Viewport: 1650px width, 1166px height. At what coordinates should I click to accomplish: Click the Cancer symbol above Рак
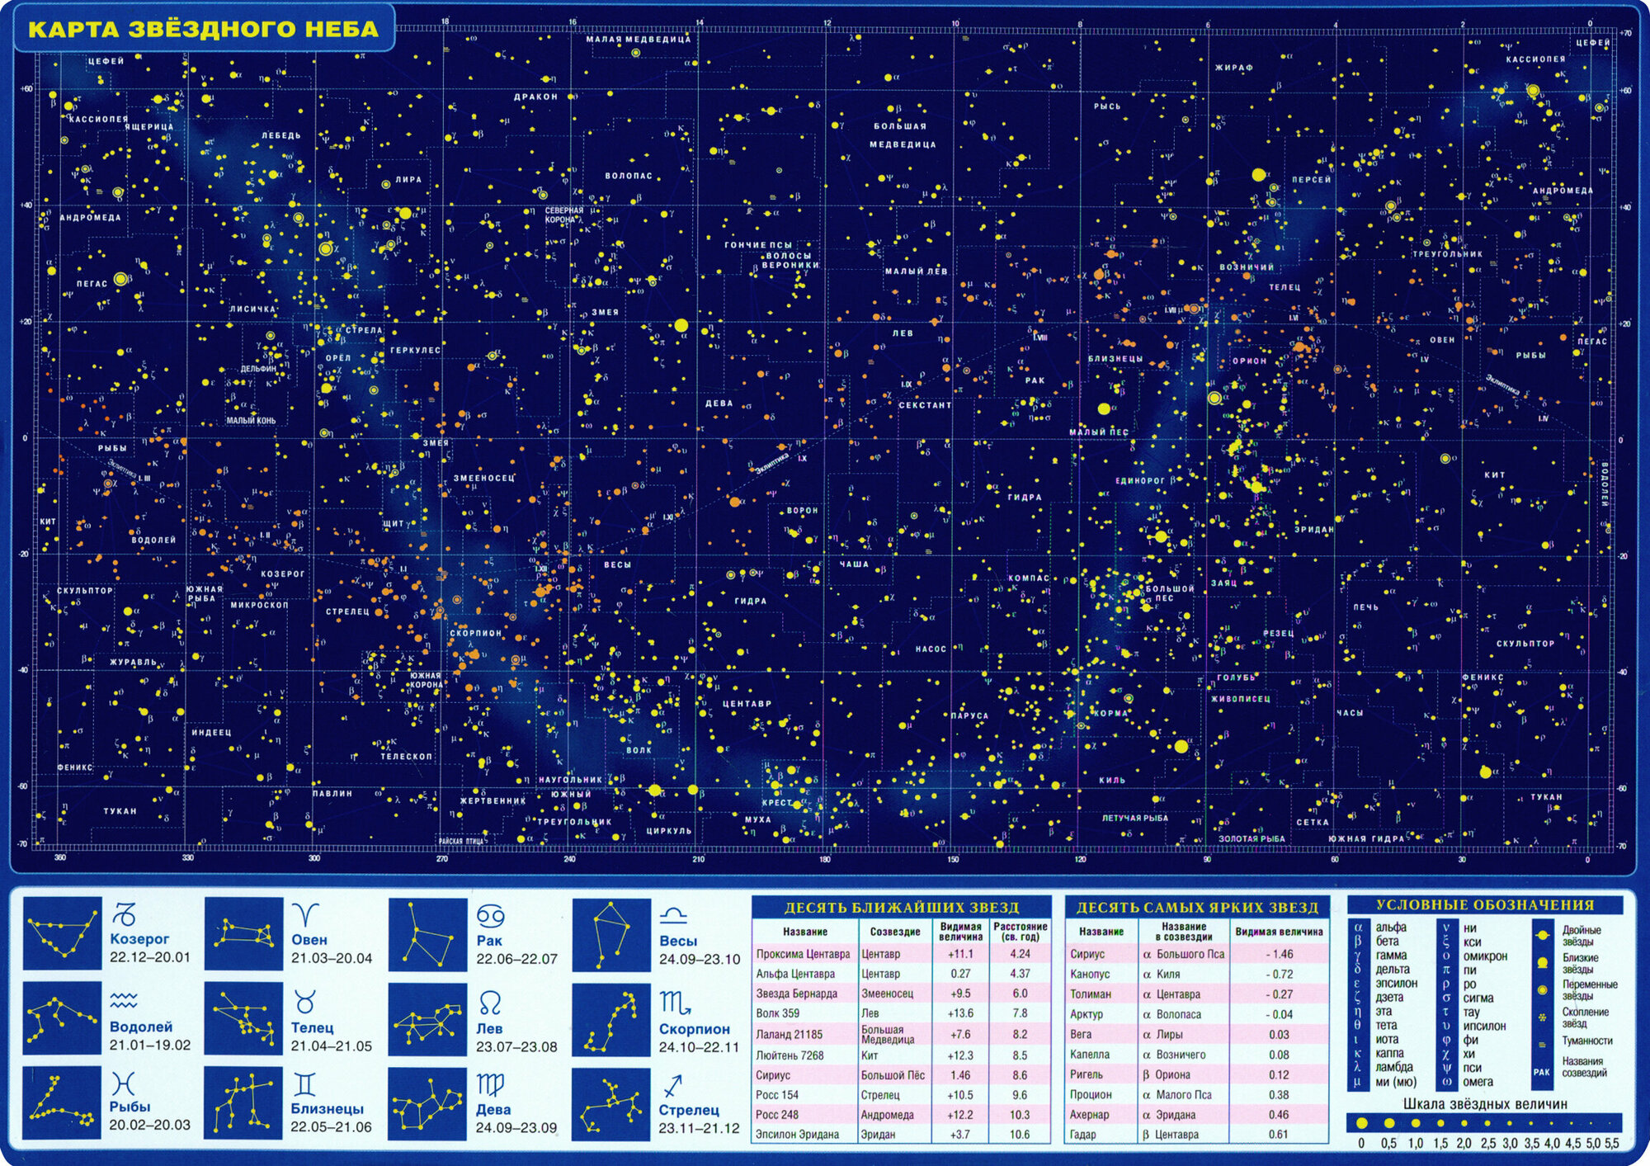tap(491, 915)
